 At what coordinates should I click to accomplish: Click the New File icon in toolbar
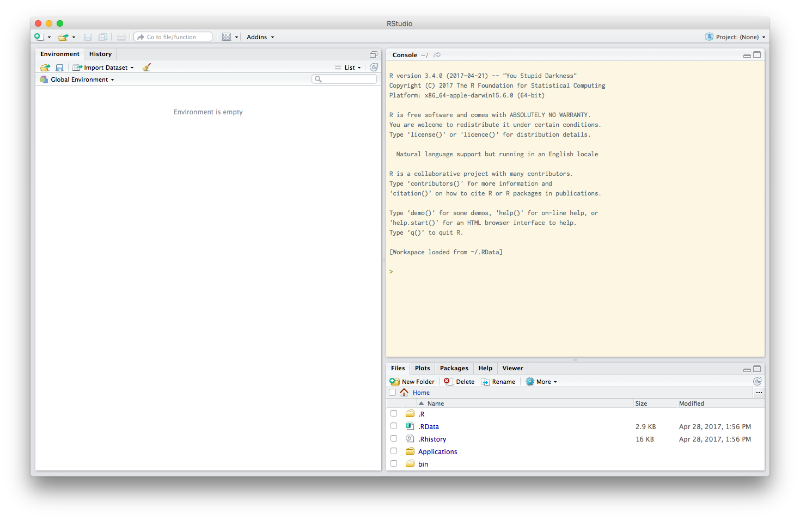39,37
